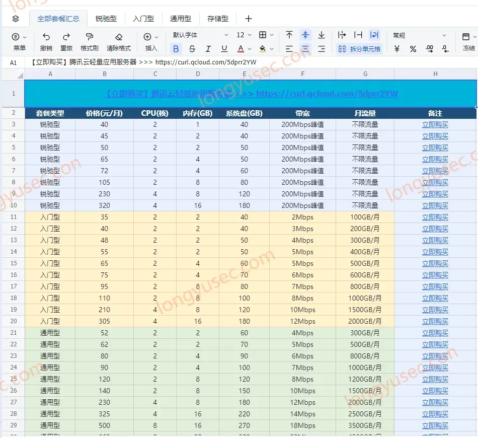Open the 立即购买 link in row 29
The height and width of the screenshot is (438, 478).
pyautogui.click(x=435, y=425)
